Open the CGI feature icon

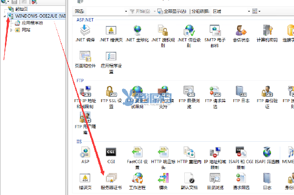click(x=111, y=155)
